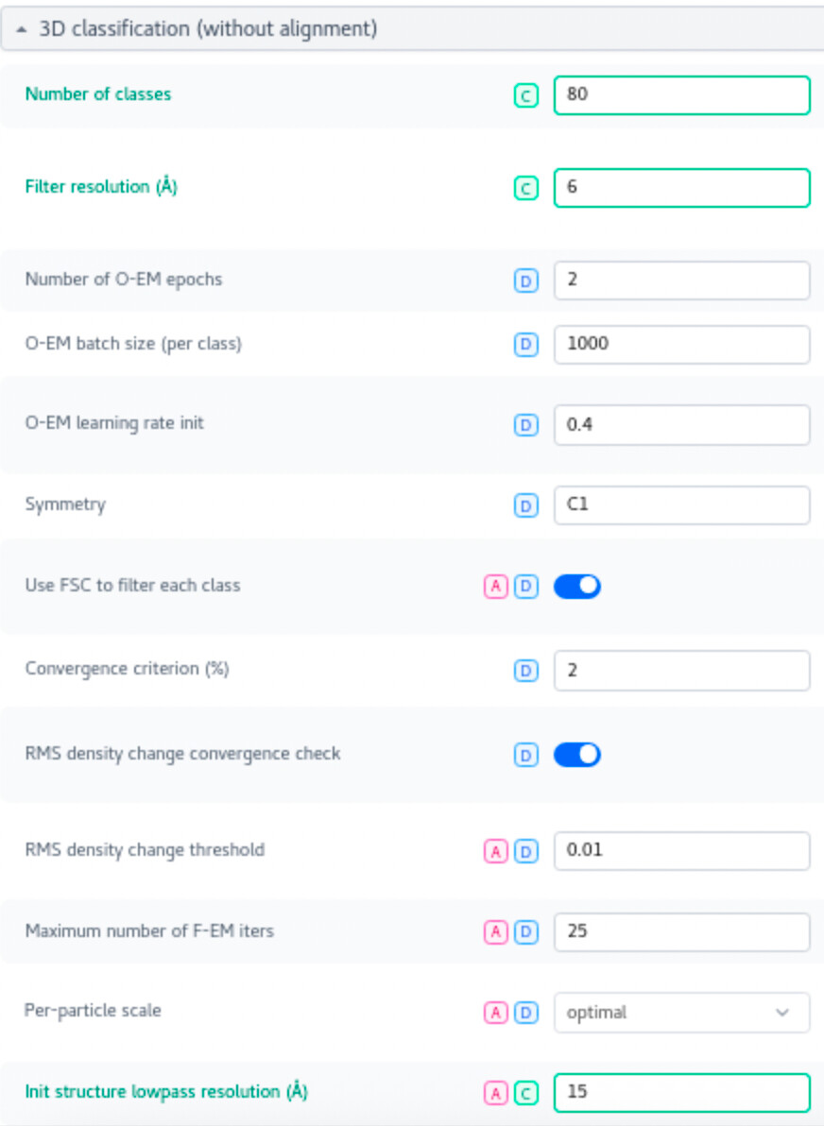This screenshot has width=824, height=1126.
Task: Click the O-EM batch size input box
Action: tap(681, 345)
